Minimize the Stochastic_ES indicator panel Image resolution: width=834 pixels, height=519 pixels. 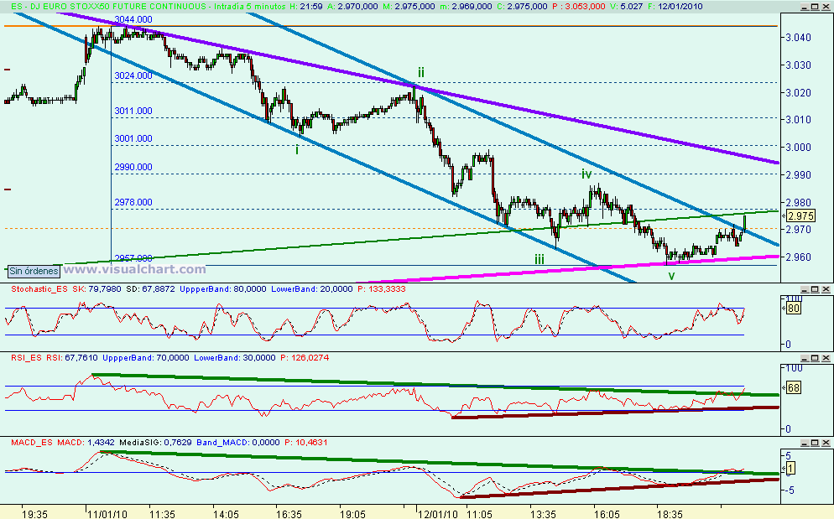pos(804,289)
